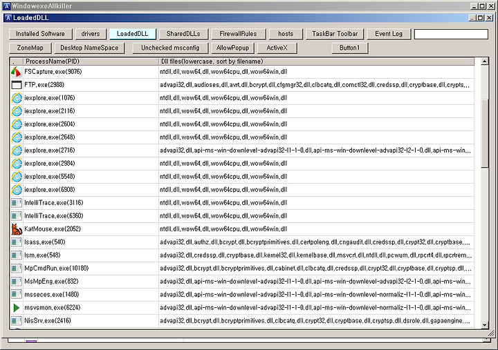The width and height of the screenshot is (498, 350).
Task: Open the drivers list
Action: [91, 34]
